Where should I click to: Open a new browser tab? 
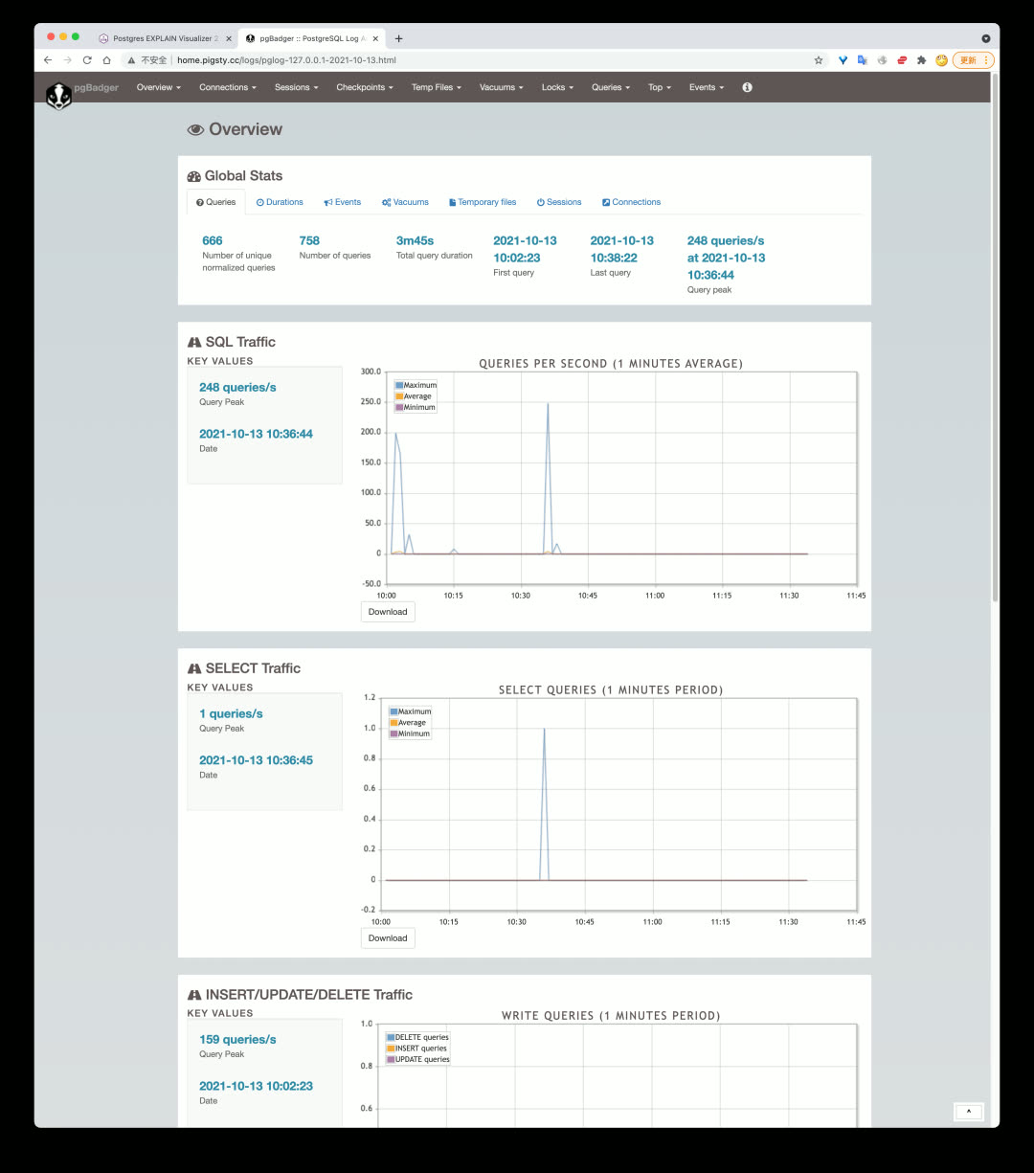click(398, 38)
